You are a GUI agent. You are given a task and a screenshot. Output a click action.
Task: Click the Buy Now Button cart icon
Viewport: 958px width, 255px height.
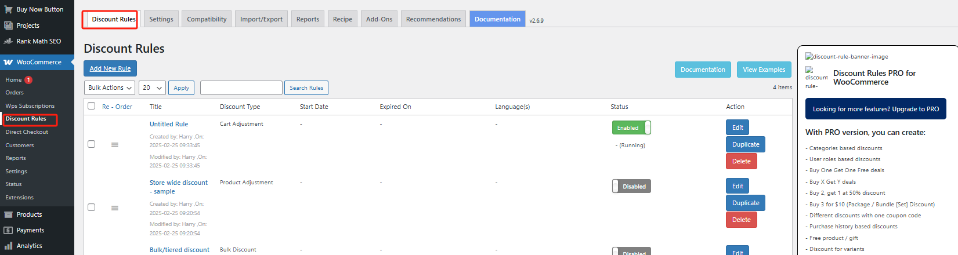point(8,9)
